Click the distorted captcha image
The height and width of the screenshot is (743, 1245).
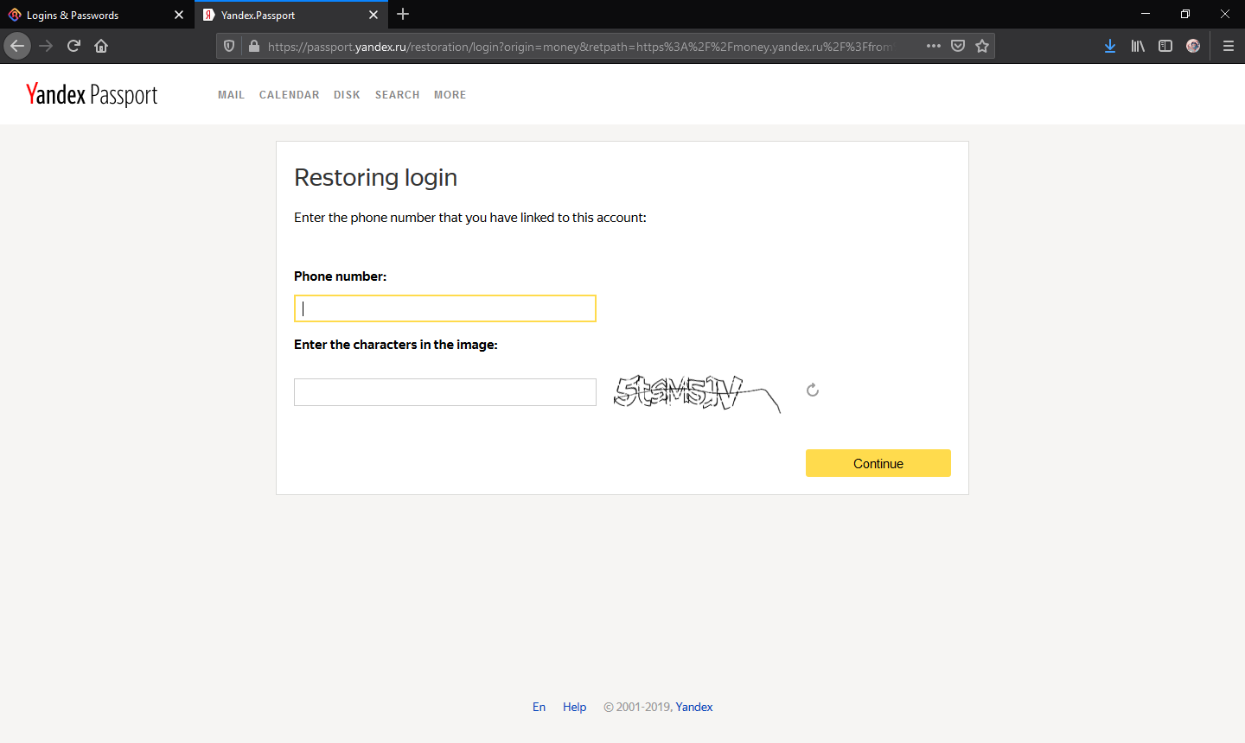click(x=697, y=393)
